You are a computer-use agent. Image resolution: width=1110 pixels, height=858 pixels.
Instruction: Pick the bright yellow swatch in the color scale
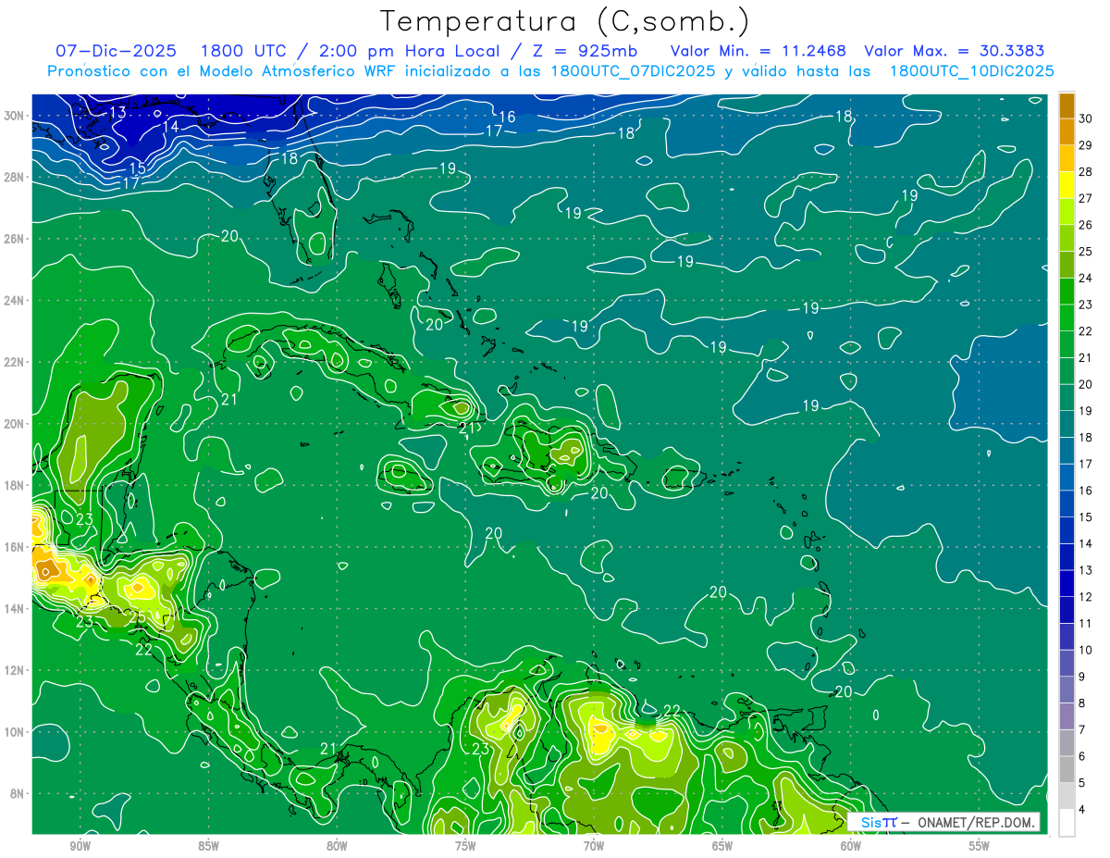click(x=1067, y=184)
